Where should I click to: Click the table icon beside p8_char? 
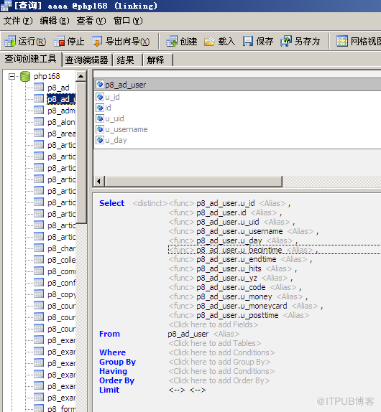(39, 248)
